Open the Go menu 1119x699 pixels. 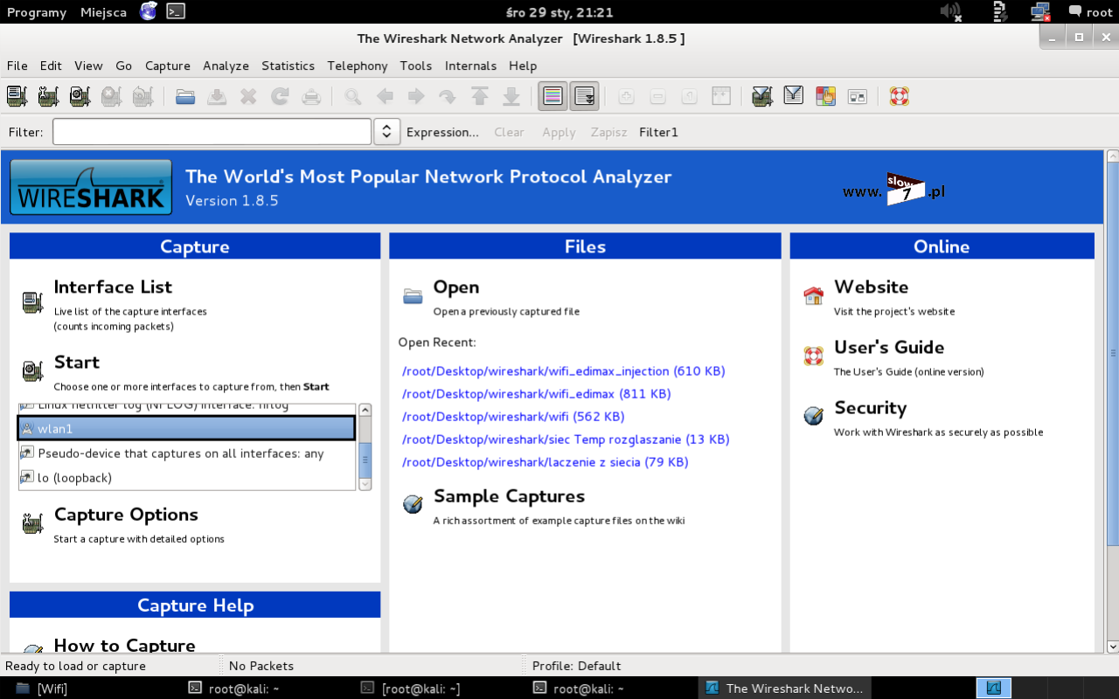tap(124, 66)
